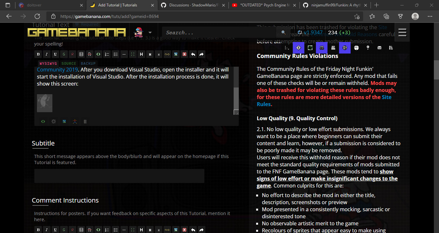Toggle italic formatting
Screen dimensions: 439x233
tap(46, 54)
